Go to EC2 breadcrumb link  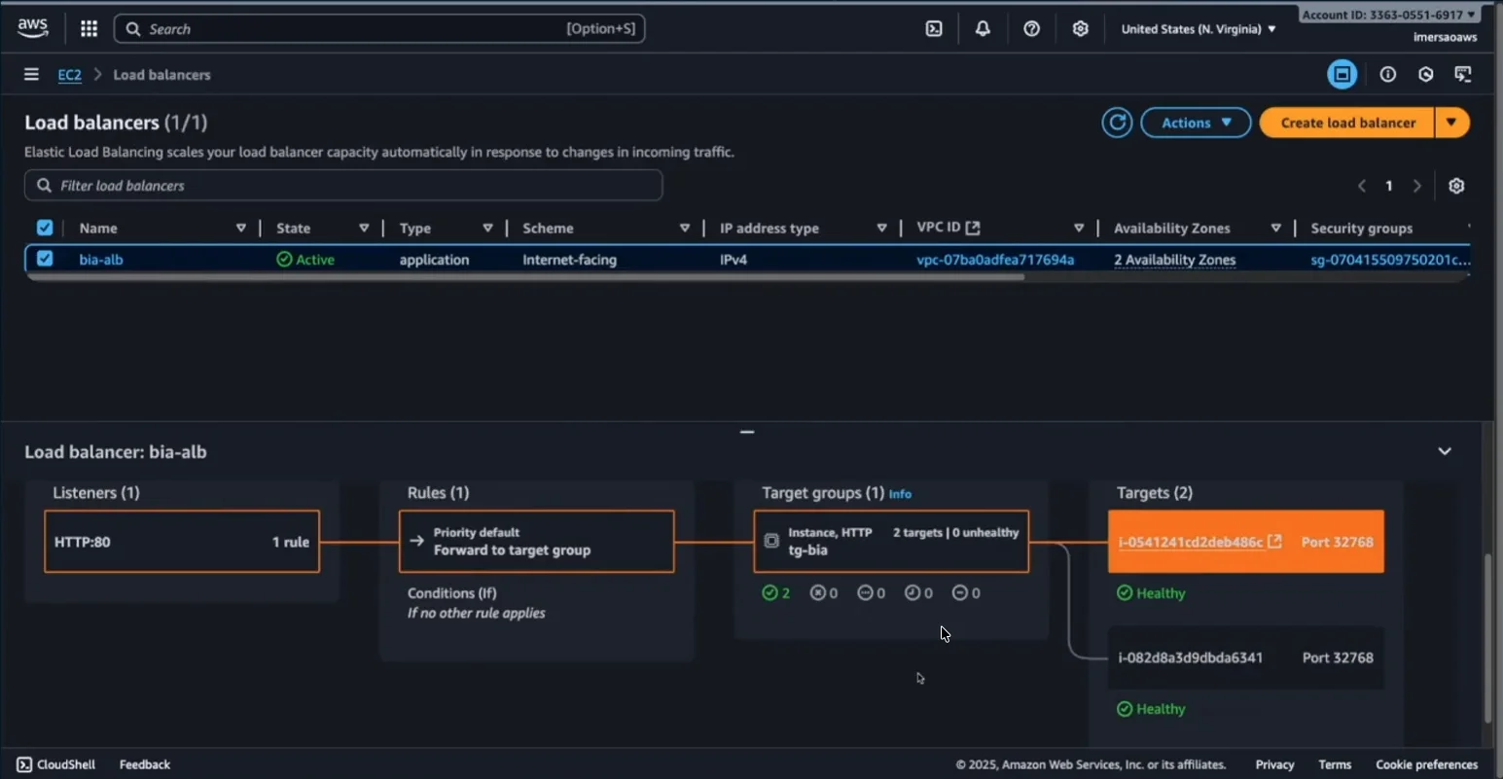pyautogui.click(x=69, y=75)
